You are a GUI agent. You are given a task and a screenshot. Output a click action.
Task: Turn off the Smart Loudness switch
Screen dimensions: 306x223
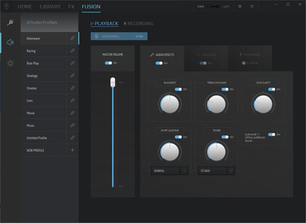pos(178,137)
